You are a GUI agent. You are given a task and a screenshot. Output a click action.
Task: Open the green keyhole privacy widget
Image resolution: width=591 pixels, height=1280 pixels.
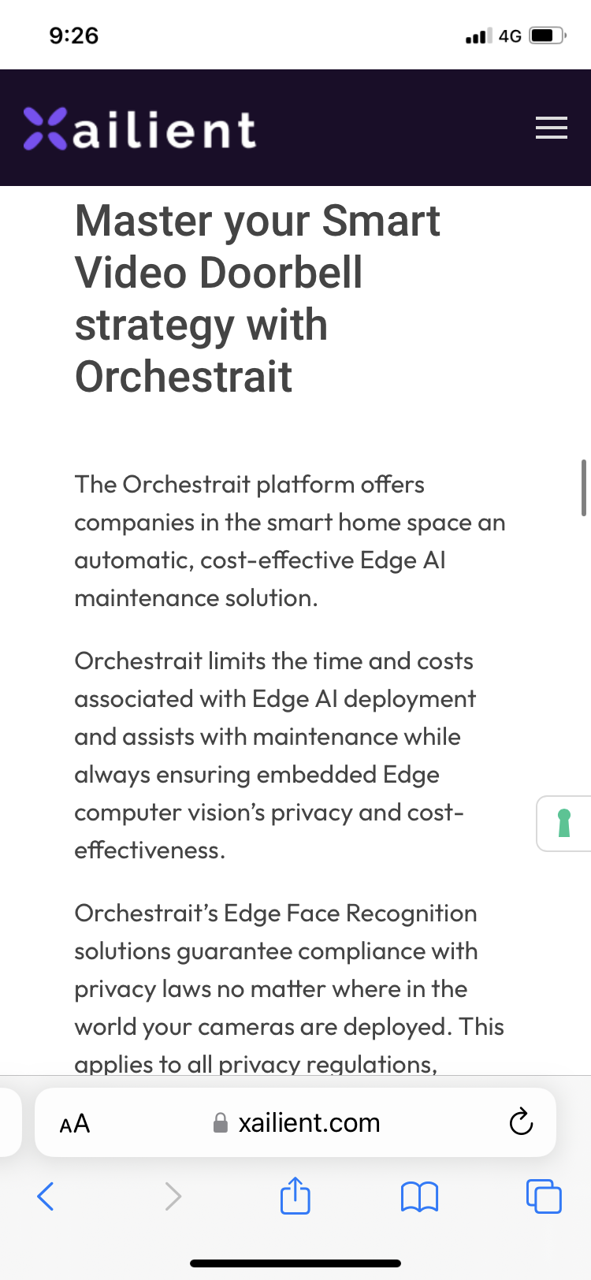click(x=563, y=823)
